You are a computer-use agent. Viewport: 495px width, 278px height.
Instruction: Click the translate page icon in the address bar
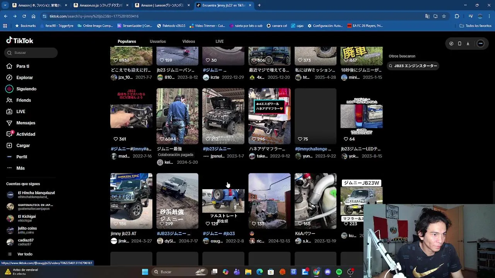tap(427, 16)
